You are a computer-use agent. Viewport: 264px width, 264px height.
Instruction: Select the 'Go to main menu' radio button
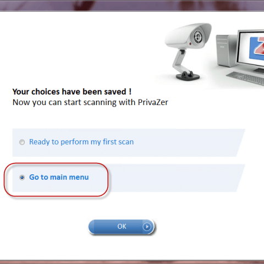pos(22,178)
